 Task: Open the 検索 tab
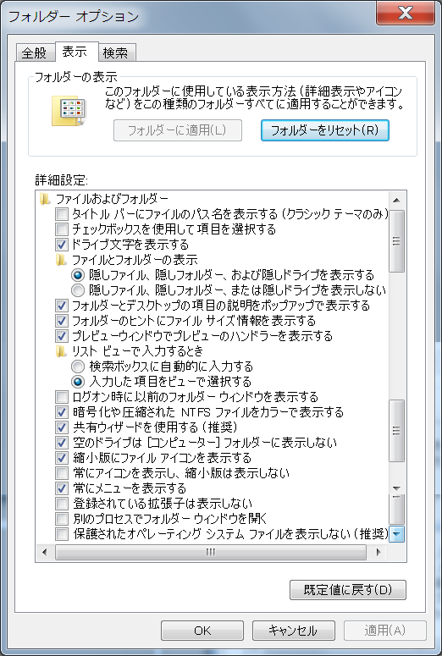tap(116, 52)
